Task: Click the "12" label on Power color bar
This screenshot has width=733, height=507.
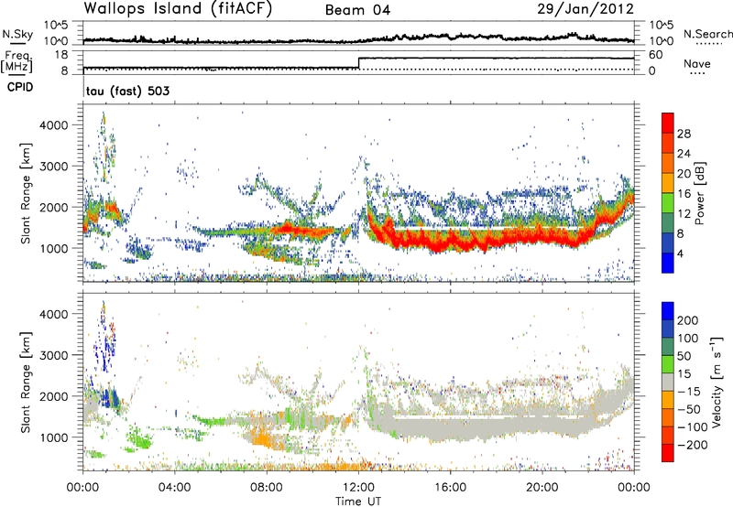Action: (684, 213)
